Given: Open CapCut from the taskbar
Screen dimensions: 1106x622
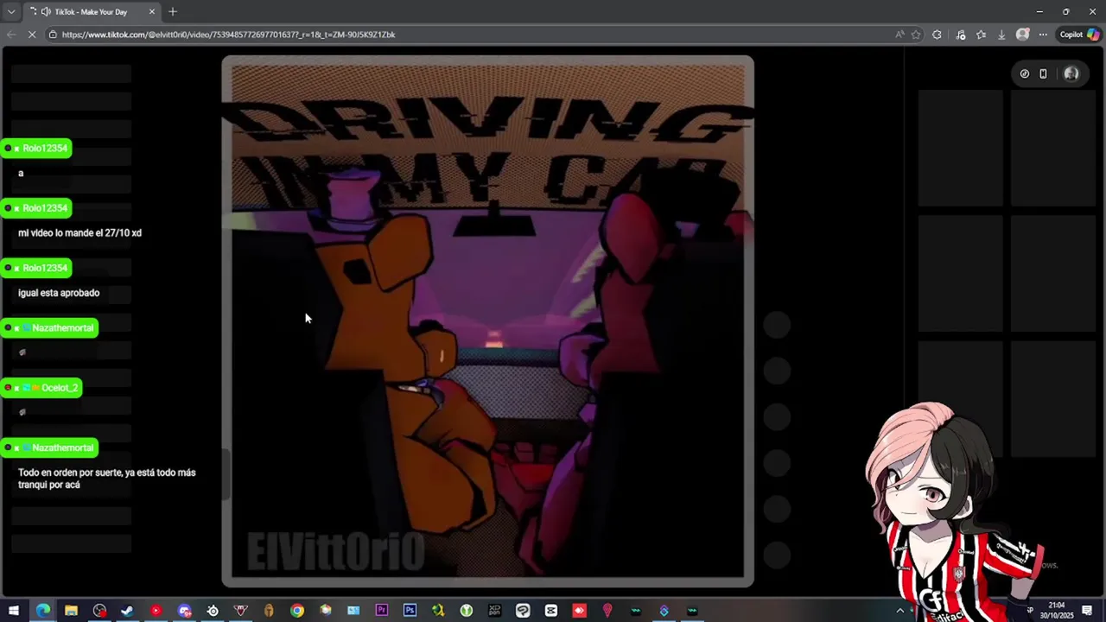Looking at the screenshot, I should (551, 611).
